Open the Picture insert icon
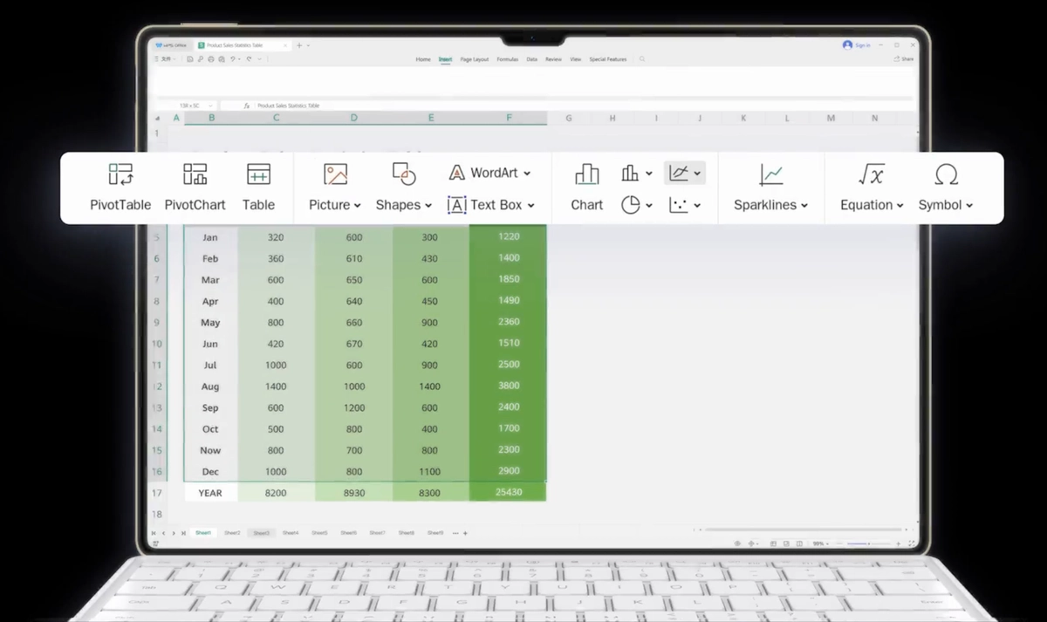 [x=335, y=174]
